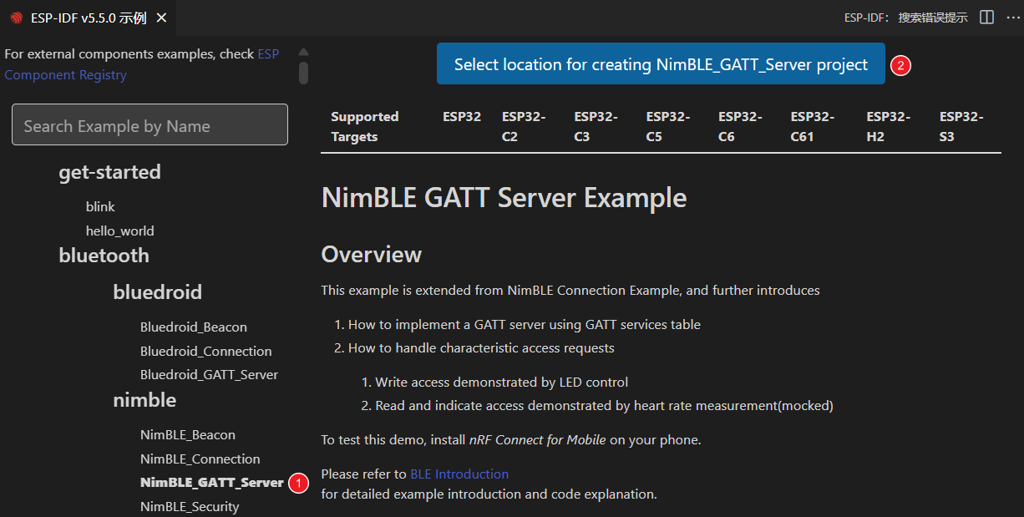
Task: Open the NimBLE_Connection example
Action: [x=200, y=459]
